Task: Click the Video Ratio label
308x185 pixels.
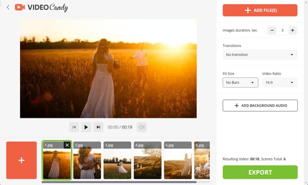Action: [x=272, y=74]
